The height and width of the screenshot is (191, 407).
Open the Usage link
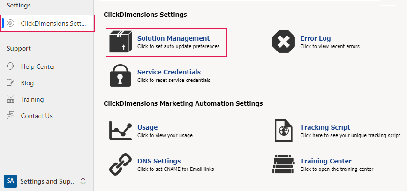click(x=147, y=127)
